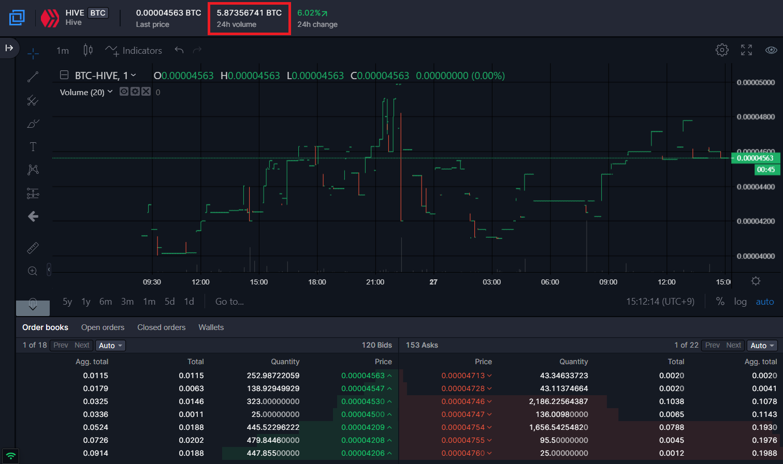
Task: Redo the chart action
Action: (x=197, y=50)
